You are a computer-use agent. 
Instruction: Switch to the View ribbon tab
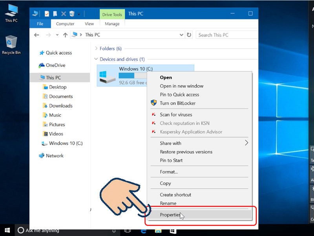[x=89, y=24]
